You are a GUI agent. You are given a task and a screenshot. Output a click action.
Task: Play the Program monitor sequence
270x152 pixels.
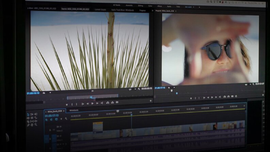pyautogui.click(x=212, y=97)
